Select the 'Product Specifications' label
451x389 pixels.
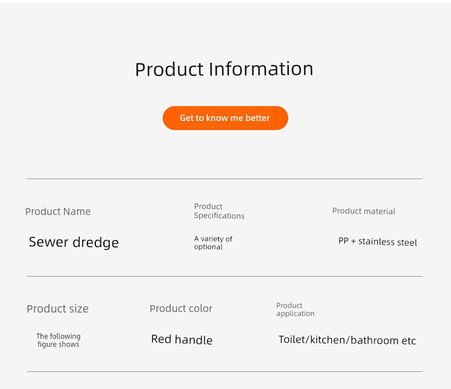point(219,211)
